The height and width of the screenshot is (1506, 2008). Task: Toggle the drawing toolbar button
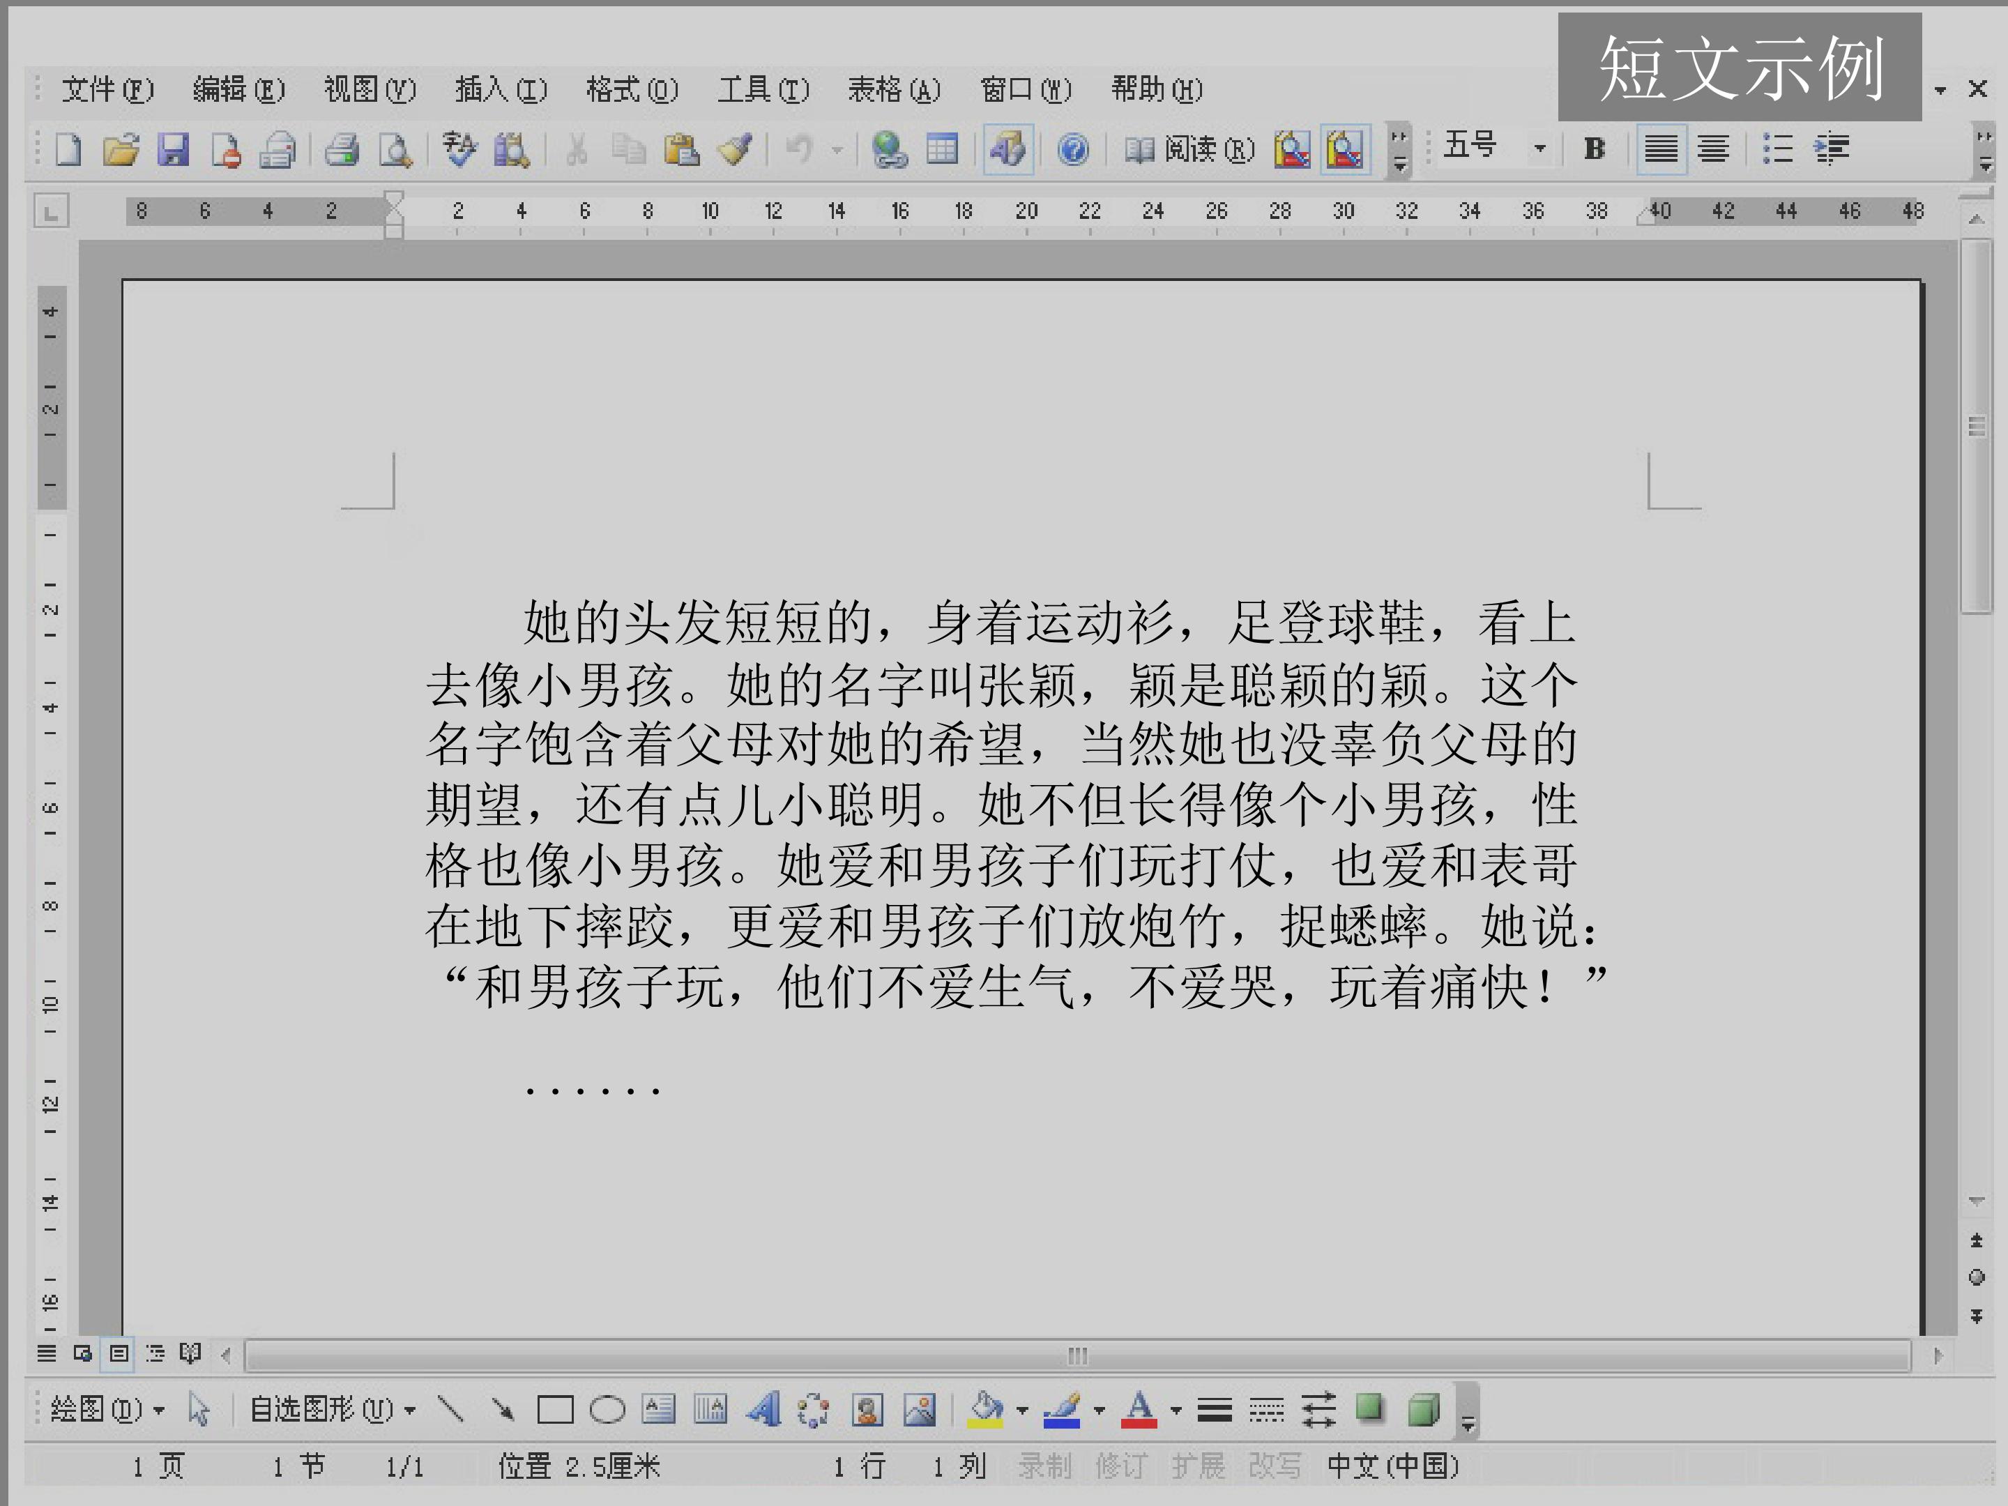pyautogui.click(x=1007, y=149)
